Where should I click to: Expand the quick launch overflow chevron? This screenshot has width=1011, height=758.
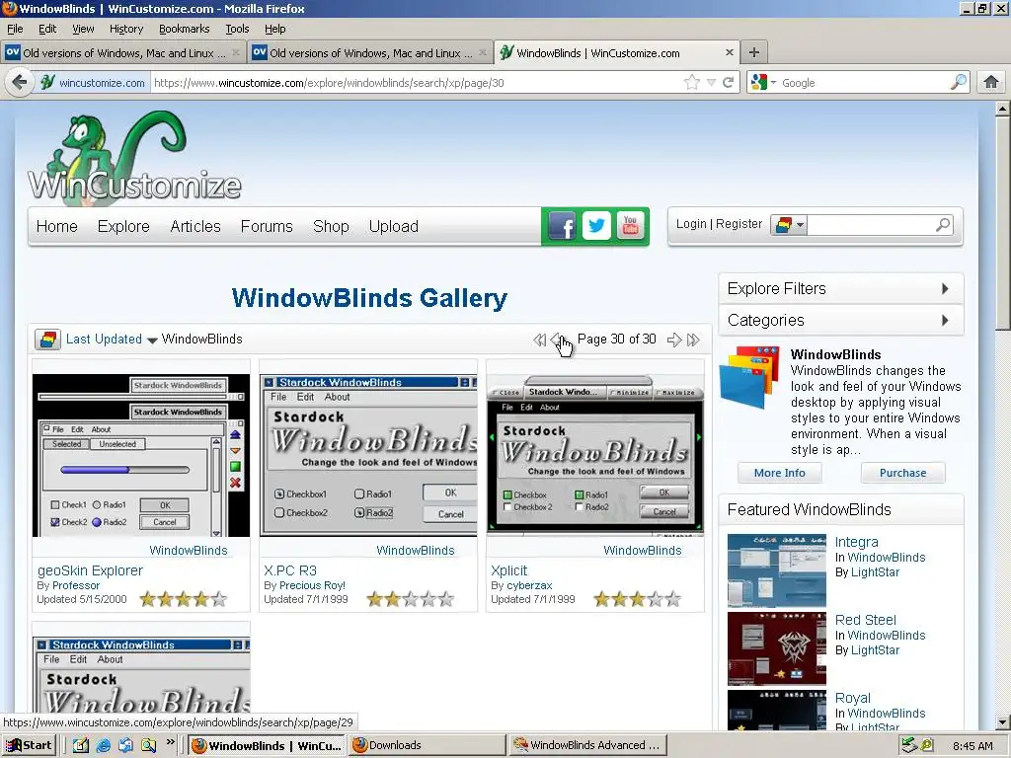[170, 742]
